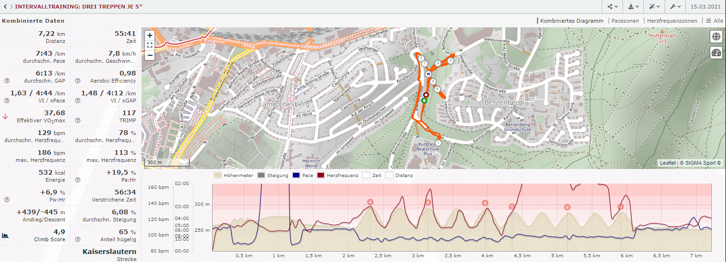The height and width of the screenshot is (262, 726).
Task: Toggle Höhenmeter series in chart legend
Action: (x=231, y=176)
